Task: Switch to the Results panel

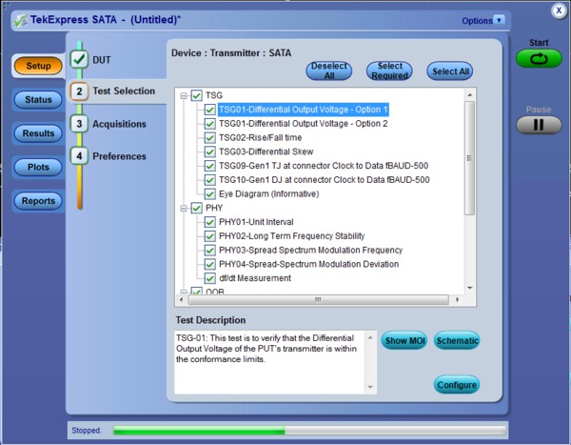Action: click(x=38, y=133)
